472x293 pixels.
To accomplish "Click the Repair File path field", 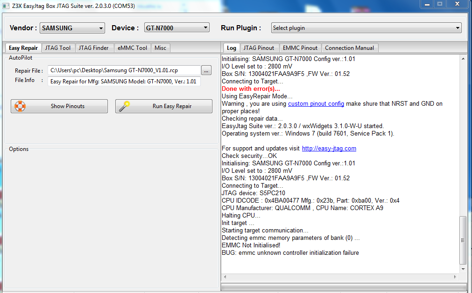I will pos(124,70).
